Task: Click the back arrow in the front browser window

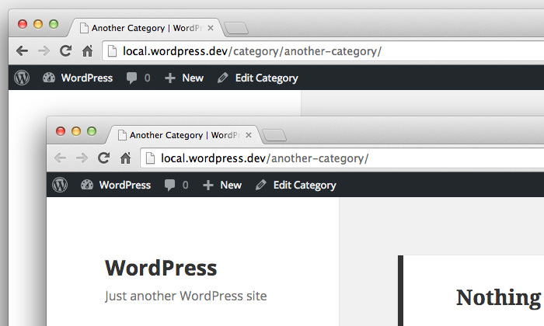Action: pyautogui.click(x=60, y=158)
